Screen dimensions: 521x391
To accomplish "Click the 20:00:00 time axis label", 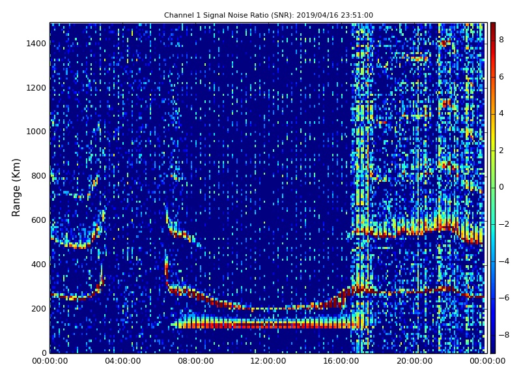I will (x=414, y=361).
